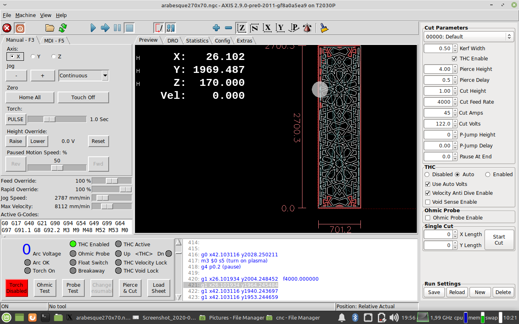Switch to the DRO tab
Image resolution: width=519 pixels, height=324 pixels.
click(173, 40)
